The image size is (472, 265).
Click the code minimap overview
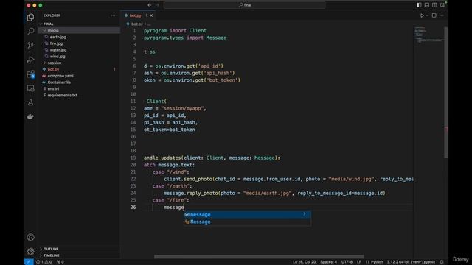(x=428, y=35)
